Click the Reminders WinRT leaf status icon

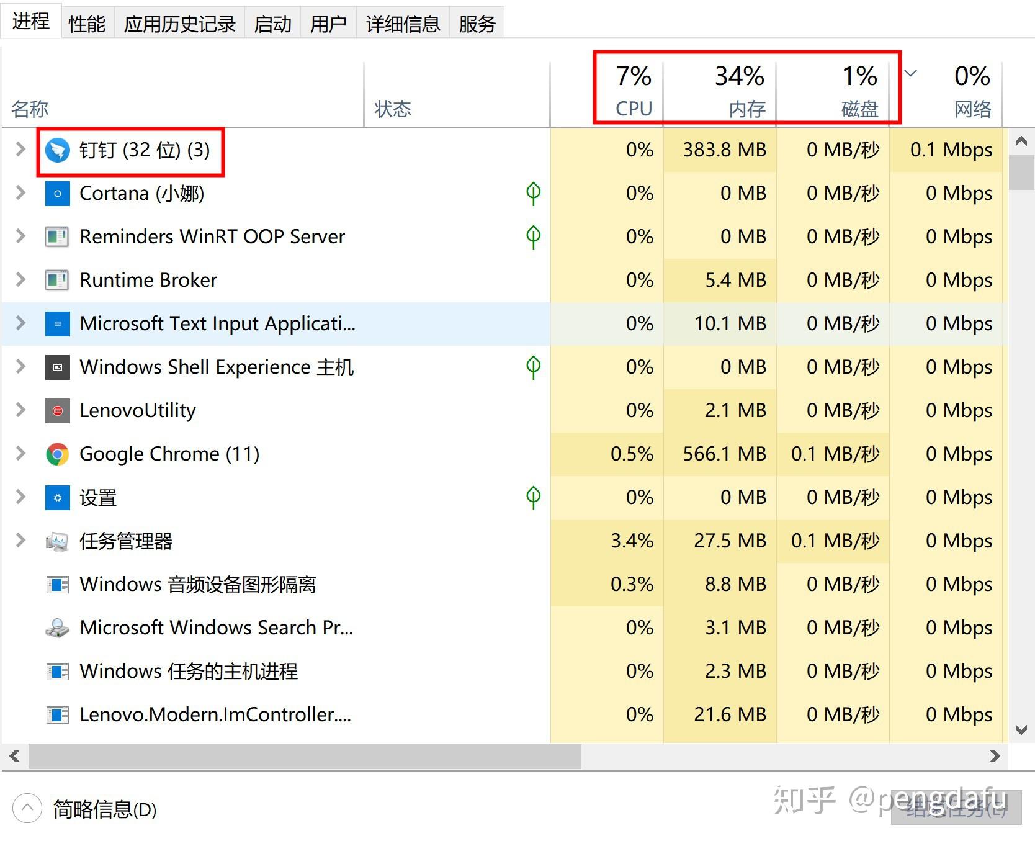[x=534, y=237]
